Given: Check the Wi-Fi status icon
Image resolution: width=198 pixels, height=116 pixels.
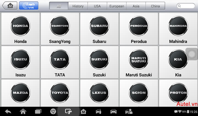Looking at the screenshot, I should (x=180, y=112).
